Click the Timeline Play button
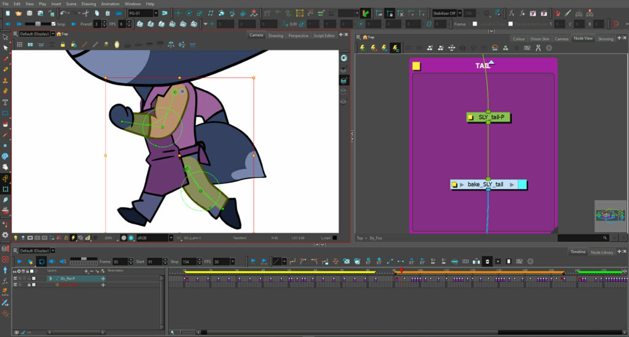Viewport: 629px width, 337px height. point(19,261)
